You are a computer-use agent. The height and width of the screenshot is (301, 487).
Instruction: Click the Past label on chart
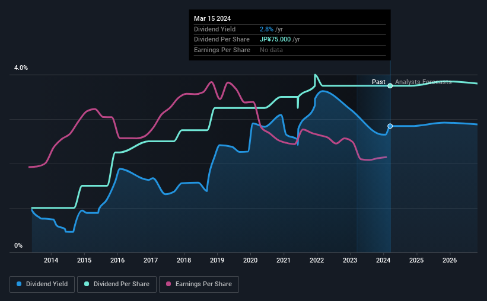coord(378,82)
